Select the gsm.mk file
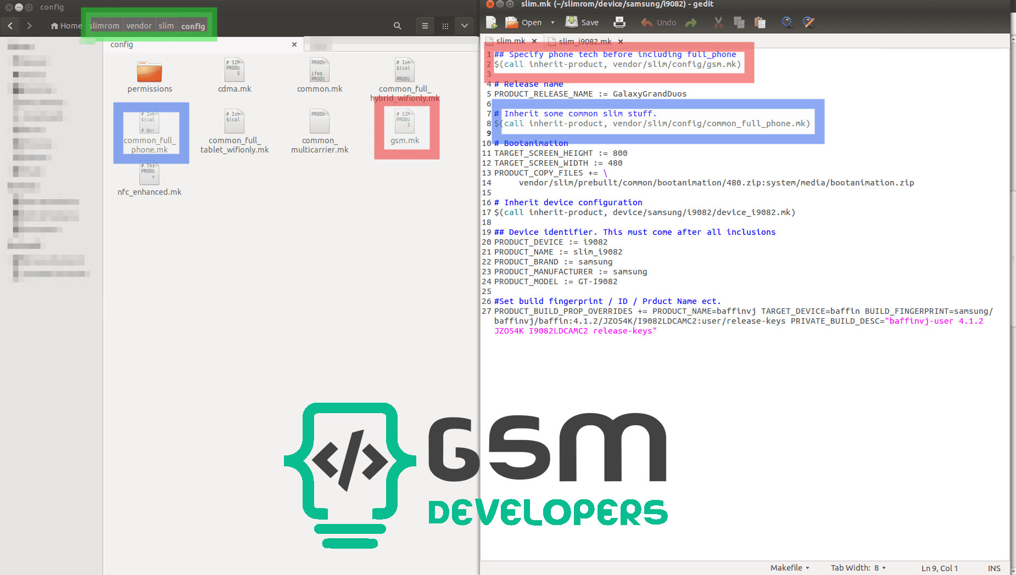This screenshot has width=1016, height=575. coord(405,127)
